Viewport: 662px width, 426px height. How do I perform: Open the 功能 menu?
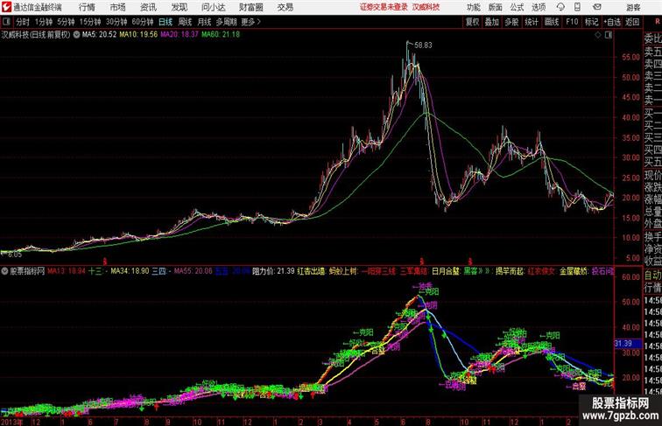pos(473,7)
